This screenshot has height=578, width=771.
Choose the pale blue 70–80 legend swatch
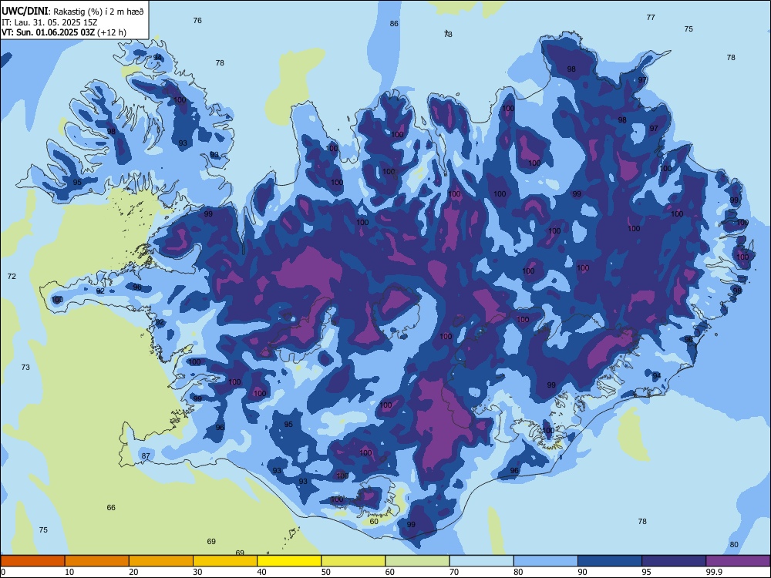[x=481, y=561]
